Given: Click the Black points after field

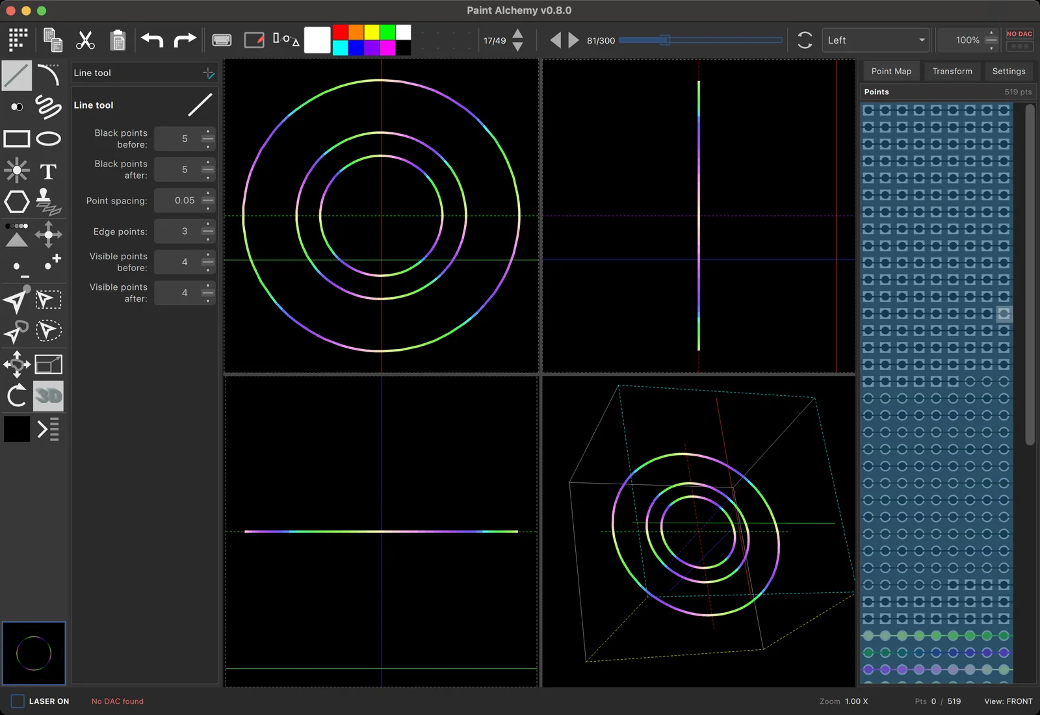Looking at the screenshot, I should pos(185,170).
